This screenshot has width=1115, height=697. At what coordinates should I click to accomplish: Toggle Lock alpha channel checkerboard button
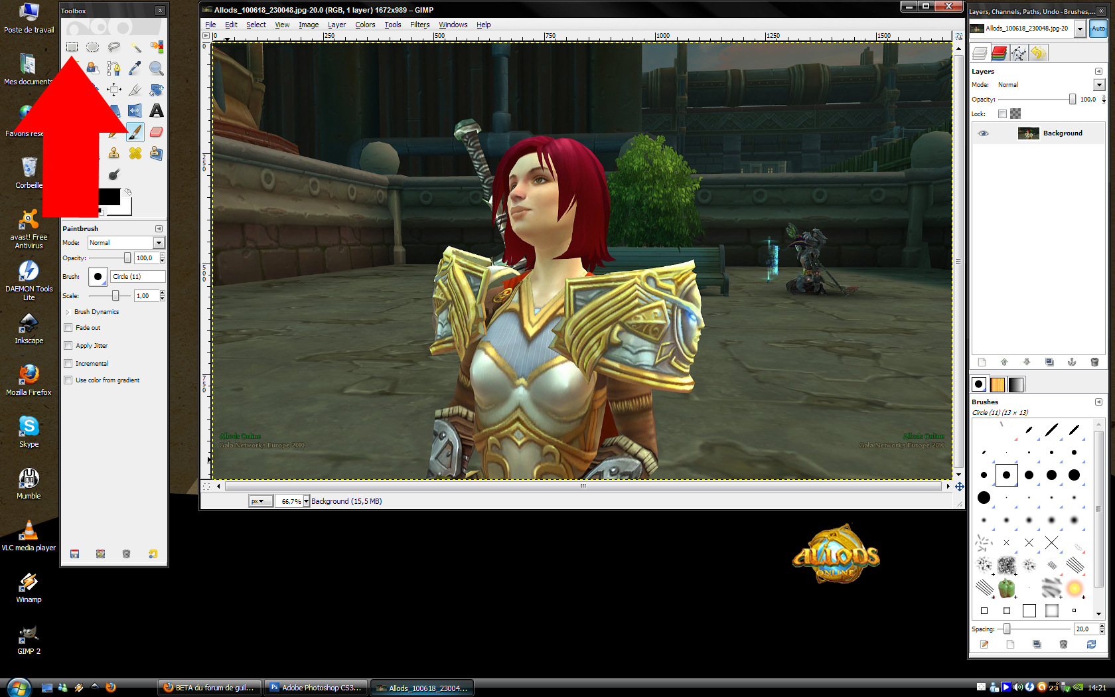[1015, 114]
